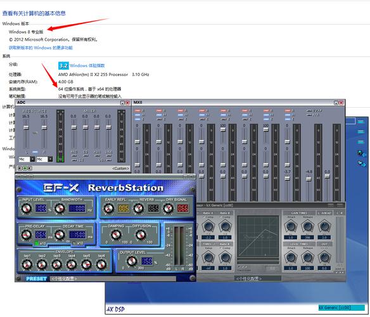Click the OUTPUT LEVEL percent display
This screenshot has width=370, height=317.
(x=147, y=261)
